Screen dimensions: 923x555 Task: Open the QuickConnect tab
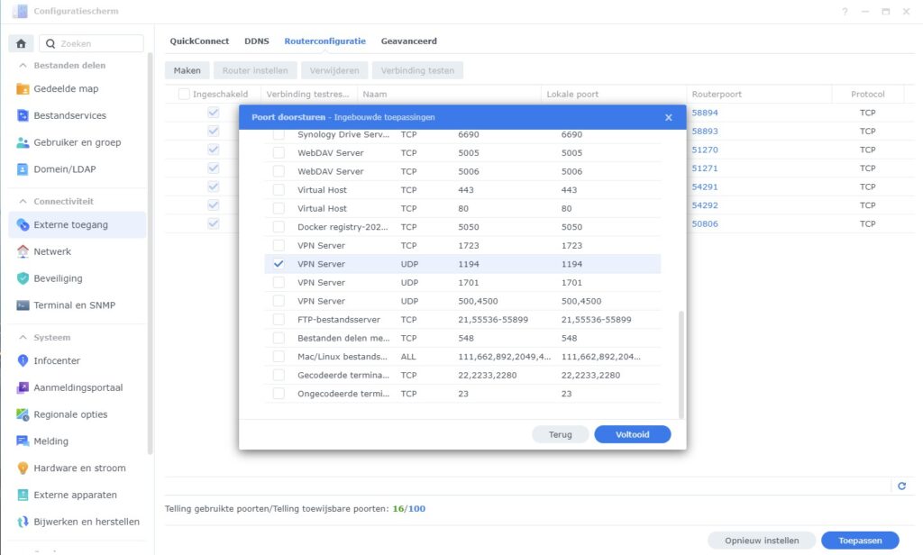pyautogui.click(x=199, y=41)
